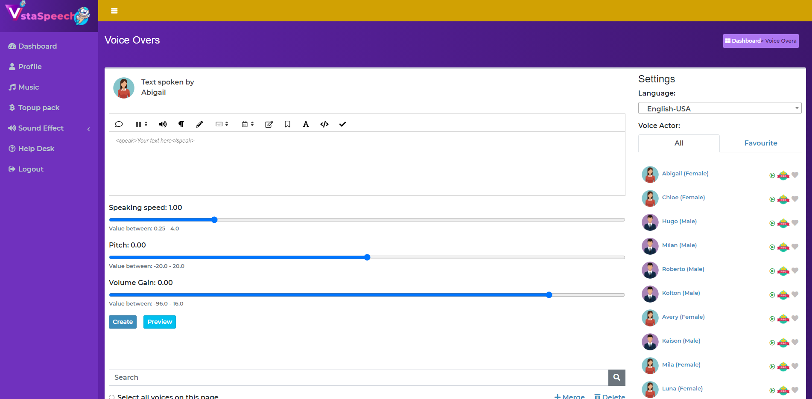Viewport: 812px width, 399px height.
Task: Favourite Hugo with the heart icon
Action: click(795, 223)
